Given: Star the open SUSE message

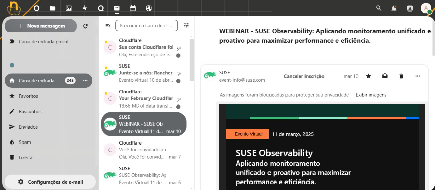Looking at the screenshot, I should (368, 76).
